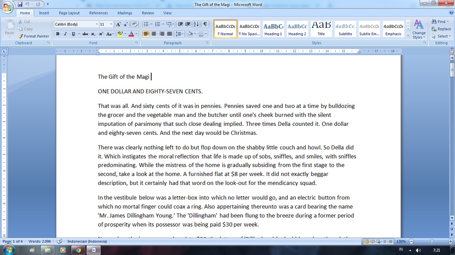Click the Shrink Font icon

point(126,24)
